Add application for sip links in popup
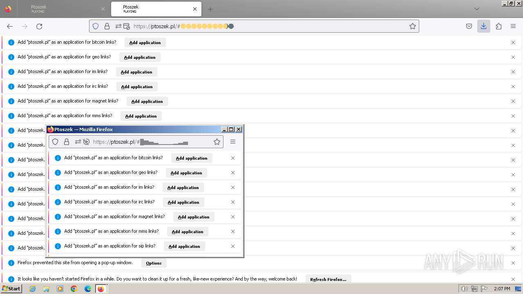 coord(184,246)
